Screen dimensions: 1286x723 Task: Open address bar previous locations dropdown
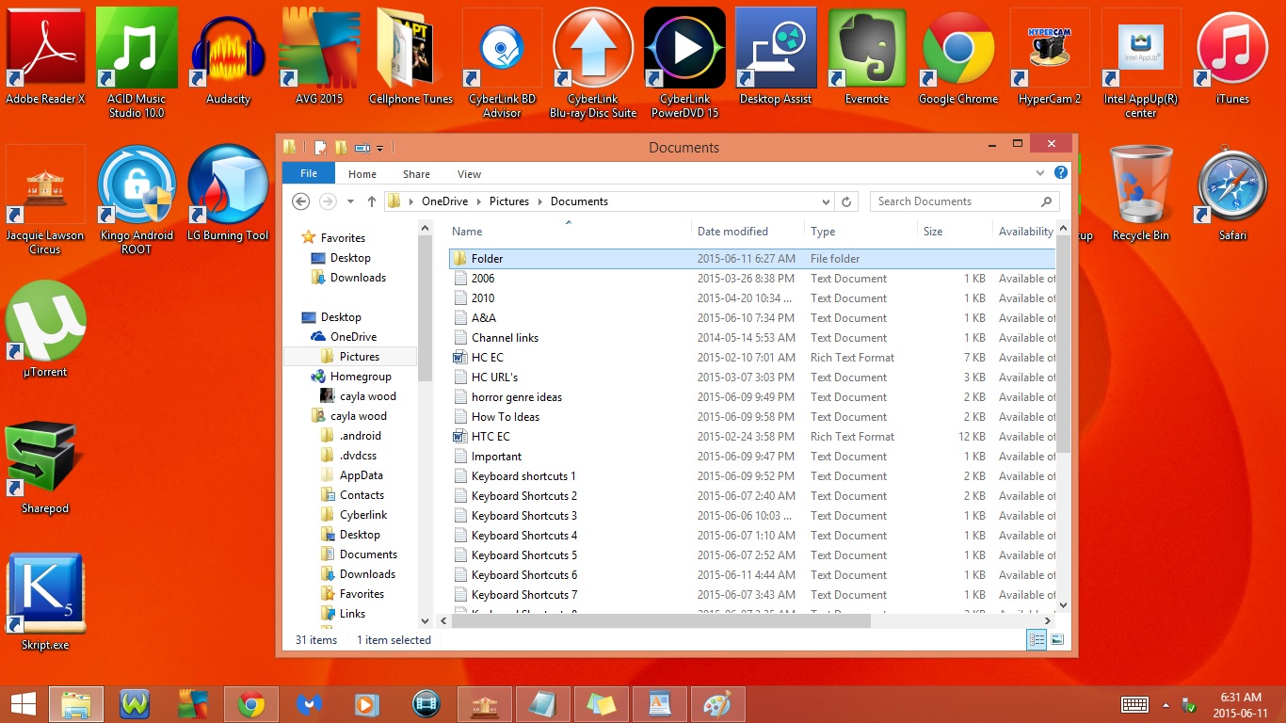[x=827, y=201]
